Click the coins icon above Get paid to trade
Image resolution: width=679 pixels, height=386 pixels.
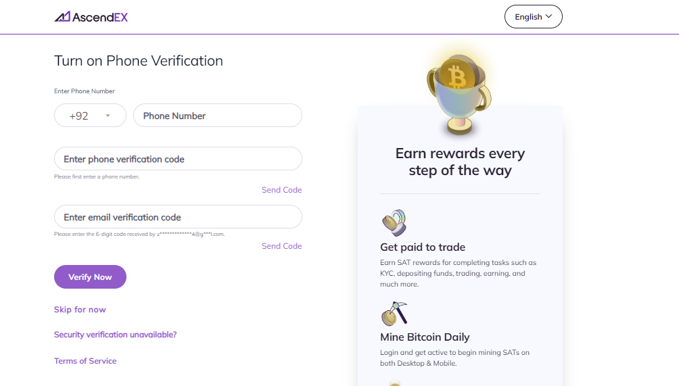394,222
